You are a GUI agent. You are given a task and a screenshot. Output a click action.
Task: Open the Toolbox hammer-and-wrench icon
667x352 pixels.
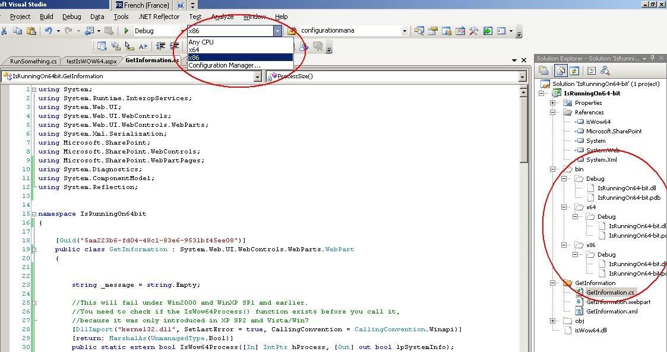click(474, 31)
